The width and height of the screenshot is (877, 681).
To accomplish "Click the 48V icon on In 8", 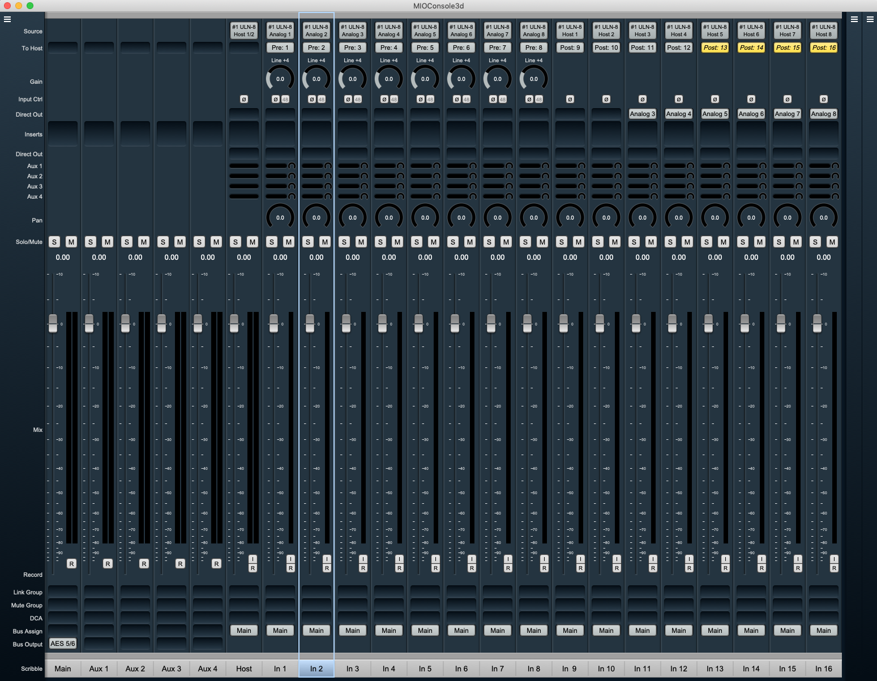I will click(x=539, y=99).
